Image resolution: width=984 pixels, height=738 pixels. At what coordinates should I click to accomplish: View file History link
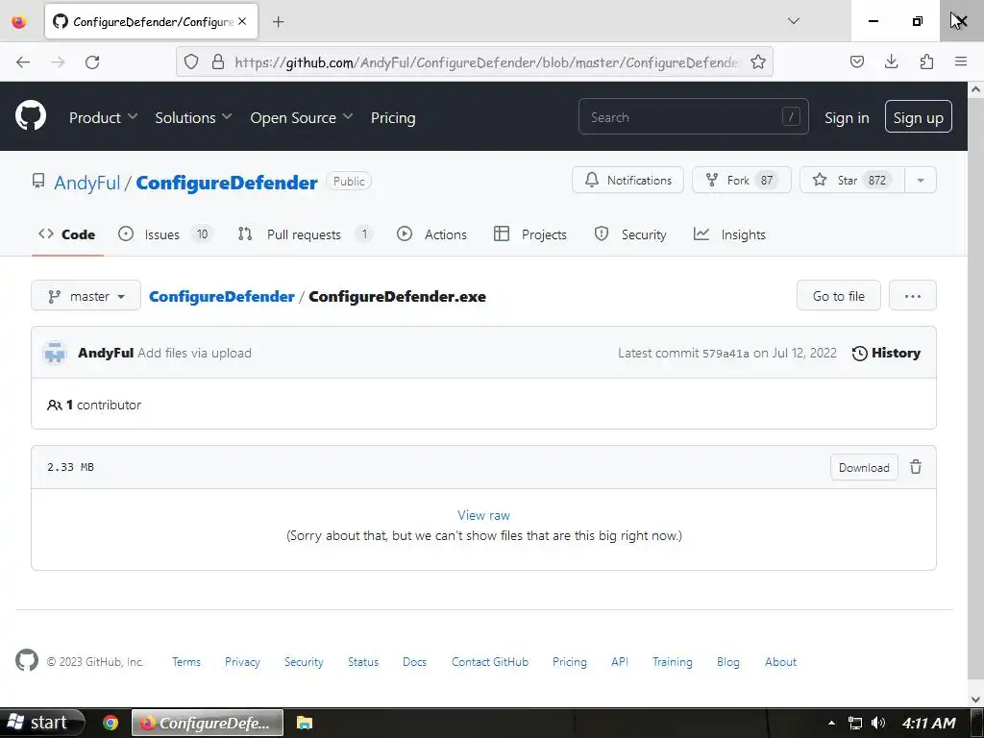[886, 353]
